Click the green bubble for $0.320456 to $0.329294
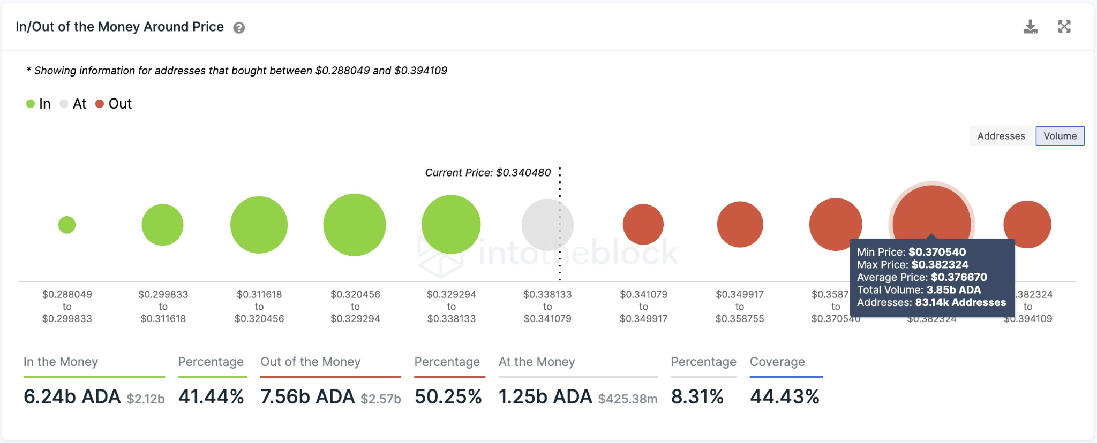This screenshot has height=443, width=1097. click(x=355, y=225)
